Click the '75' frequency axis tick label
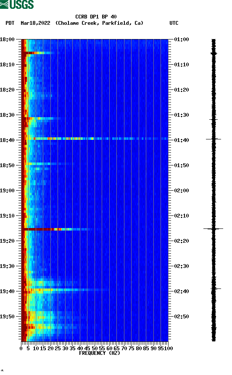This screenshot has width=232, height=375. coord(131,349)
